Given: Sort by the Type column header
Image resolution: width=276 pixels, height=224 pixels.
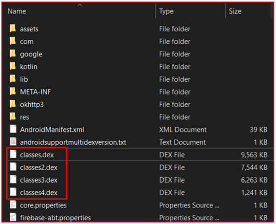Looking at the screenshot, I should pyautogui.click(x=166, y=11).
